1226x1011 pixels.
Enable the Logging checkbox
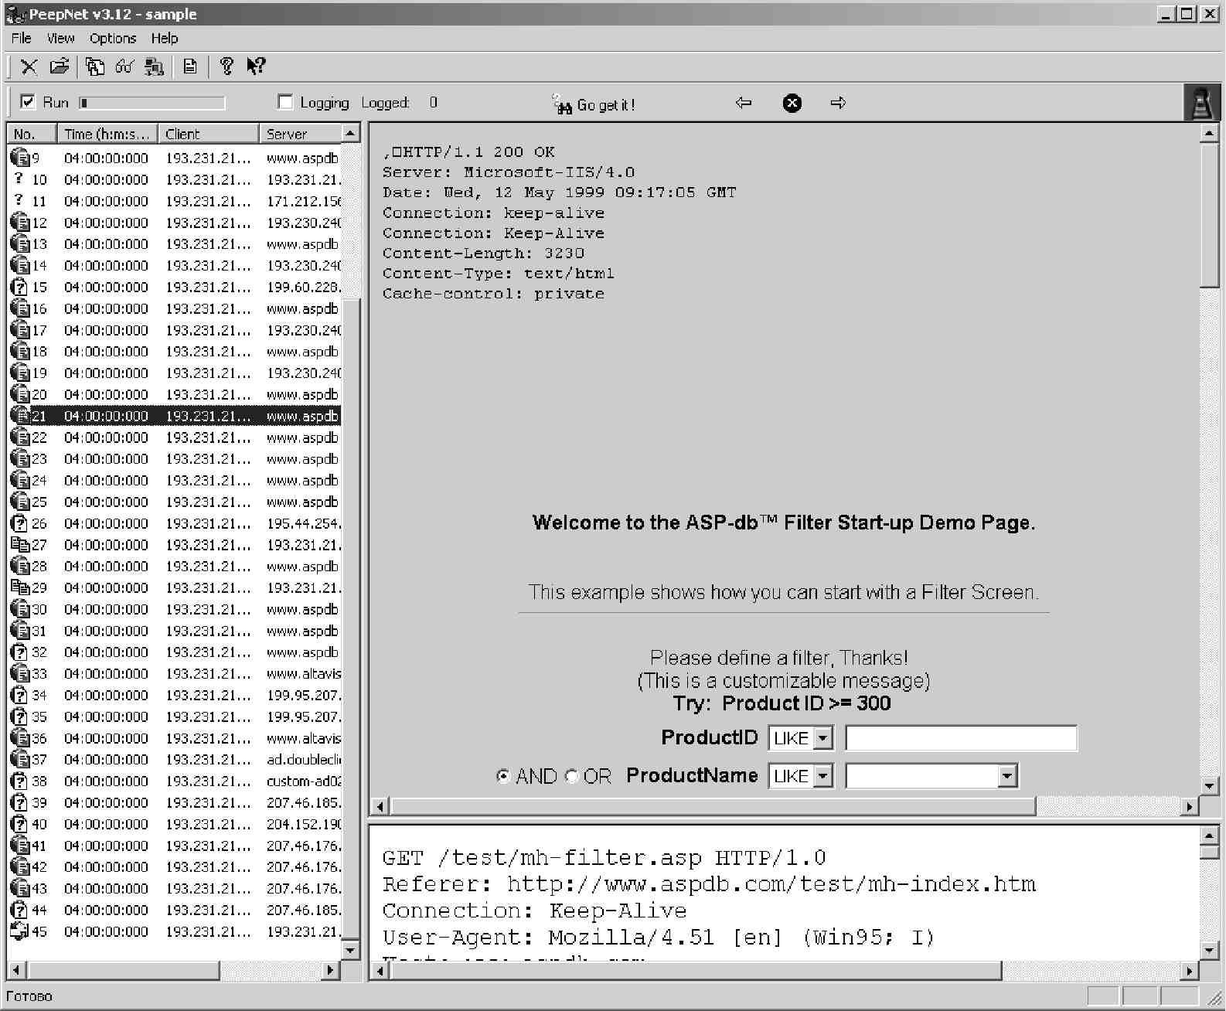pos(285,102)
